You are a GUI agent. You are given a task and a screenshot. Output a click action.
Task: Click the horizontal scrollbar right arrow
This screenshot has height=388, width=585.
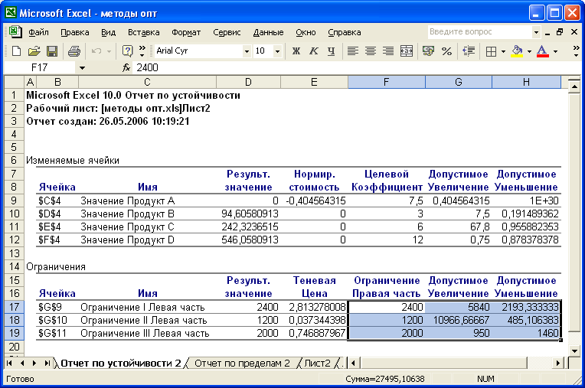[558, 363]
